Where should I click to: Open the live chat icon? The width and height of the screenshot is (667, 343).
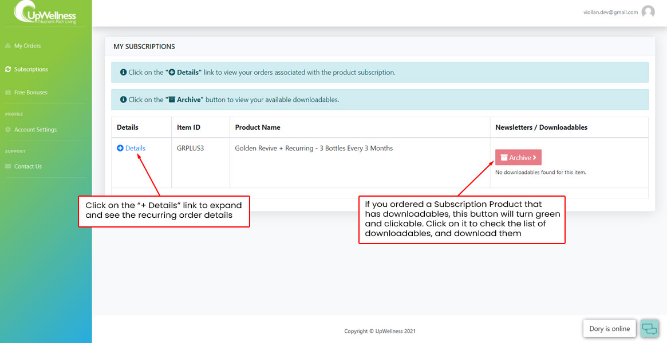(x=650, y=329)
